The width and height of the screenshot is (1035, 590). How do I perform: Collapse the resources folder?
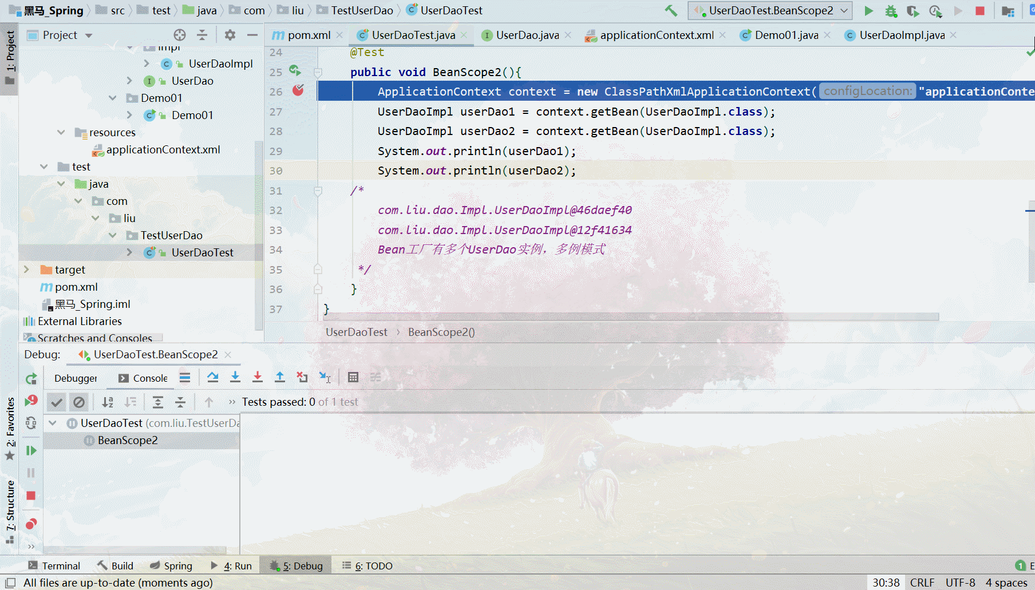(x=61, y=132)
